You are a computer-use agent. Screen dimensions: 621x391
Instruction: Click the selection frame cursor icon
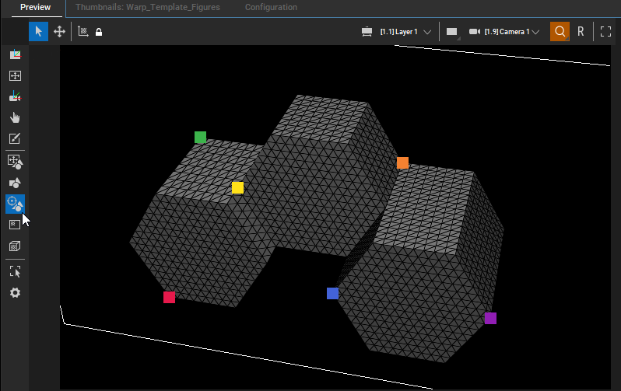click(15, 271)
